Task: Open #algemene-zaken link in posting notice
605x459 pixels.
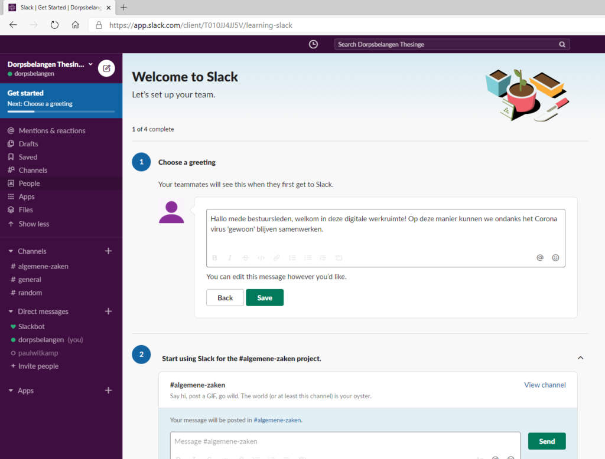Action: tap(277, 420)
